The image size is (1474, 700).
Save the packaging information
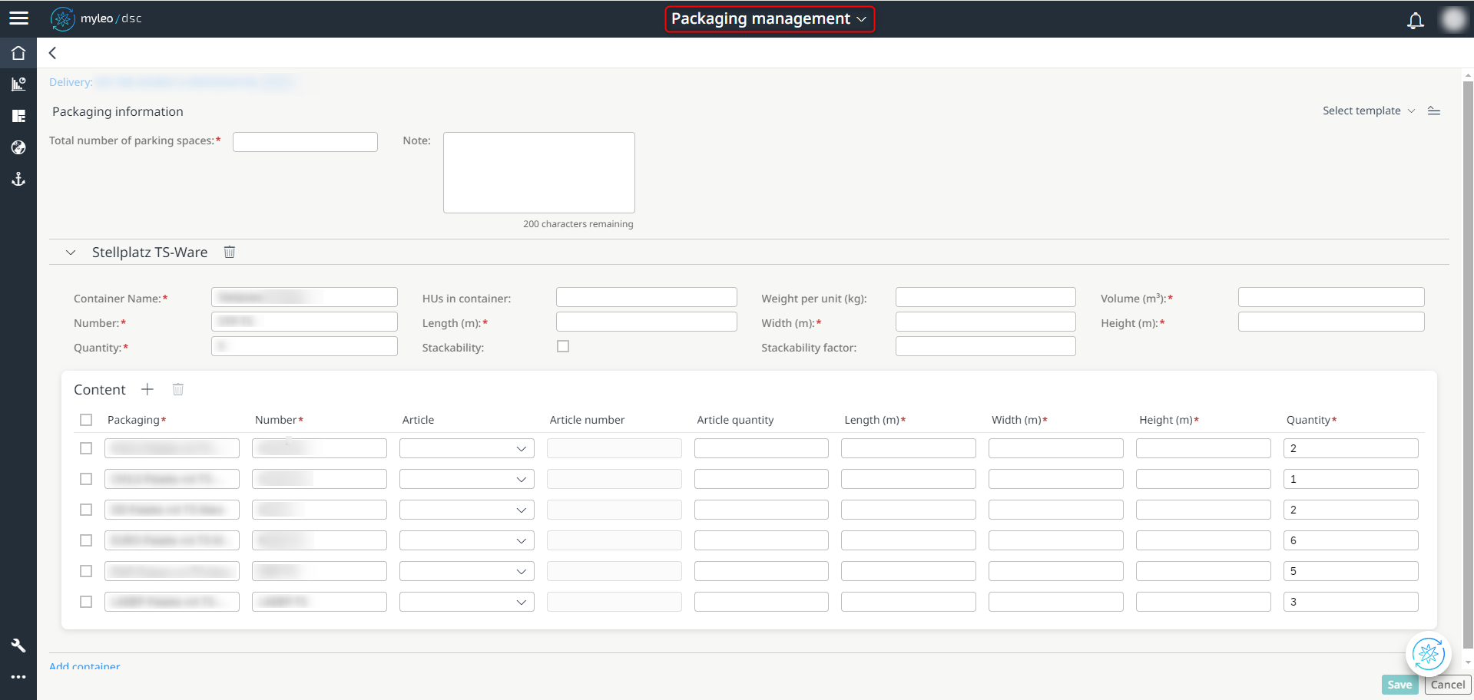(x=1399, y=684)
